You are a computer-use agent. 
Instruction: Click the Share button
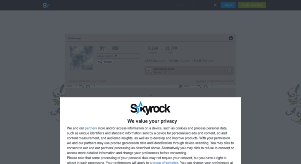click(105, 62)
